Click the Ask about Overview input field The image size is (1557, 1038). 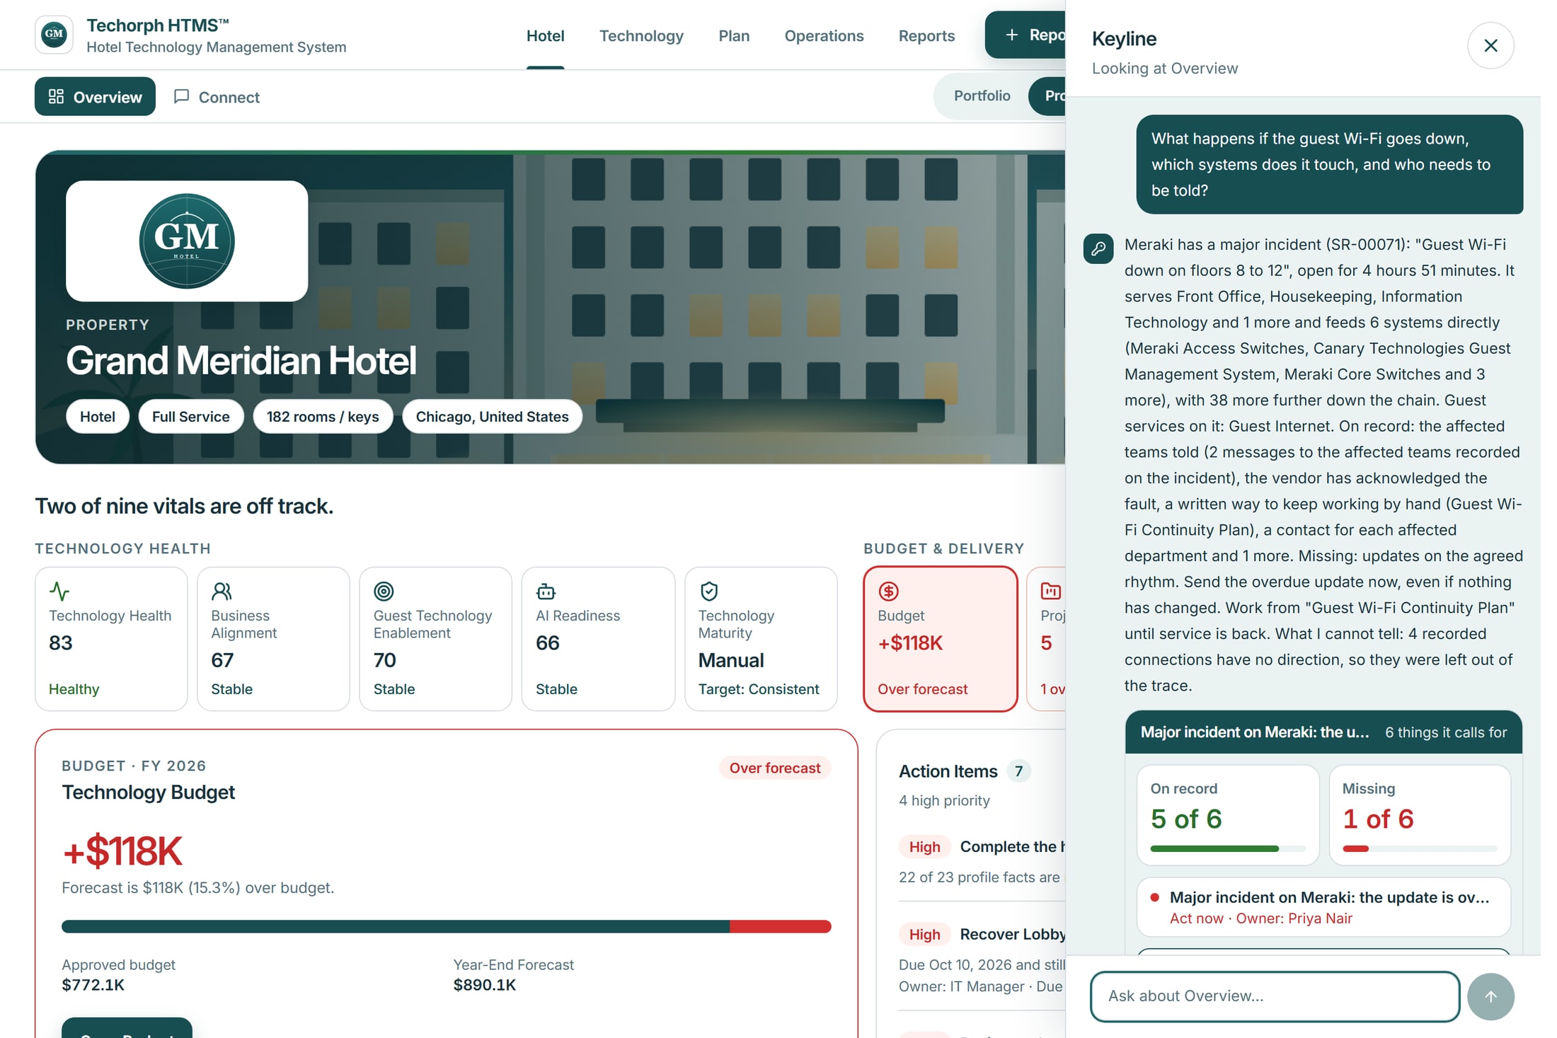coord(1275,996)
